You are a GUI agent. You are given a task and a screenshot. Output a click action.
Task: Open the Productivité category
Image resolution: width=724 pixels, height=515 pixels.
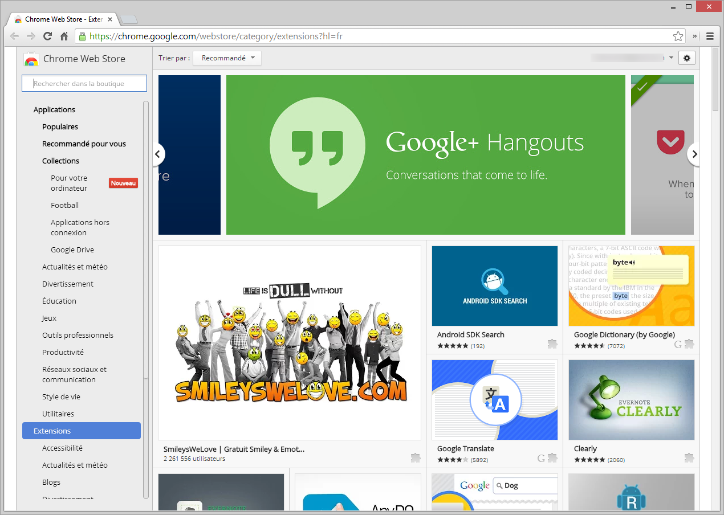click(63, 353)
